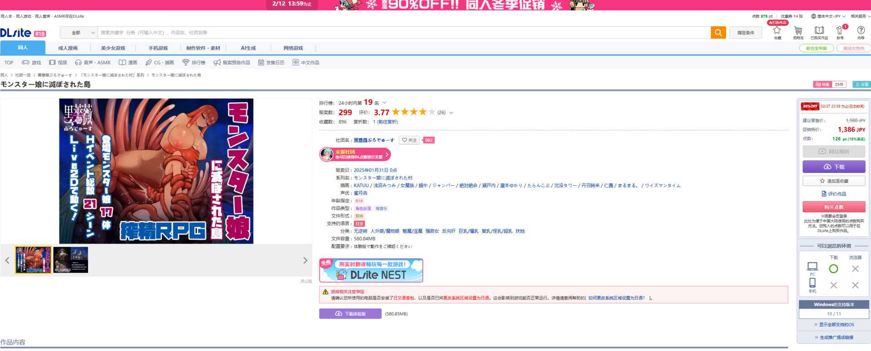The image size is (871, 351).
Task: Open the series link モンスター娘に滅ぼされた村
Action: tap(383, 178)
